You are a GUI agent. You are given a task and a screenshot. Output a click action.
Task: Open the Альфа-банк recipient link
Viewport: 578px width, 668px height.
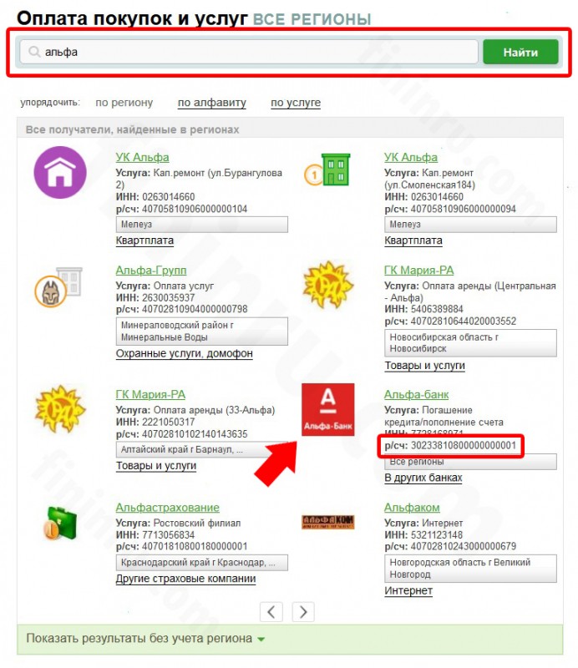click(417, 394)
